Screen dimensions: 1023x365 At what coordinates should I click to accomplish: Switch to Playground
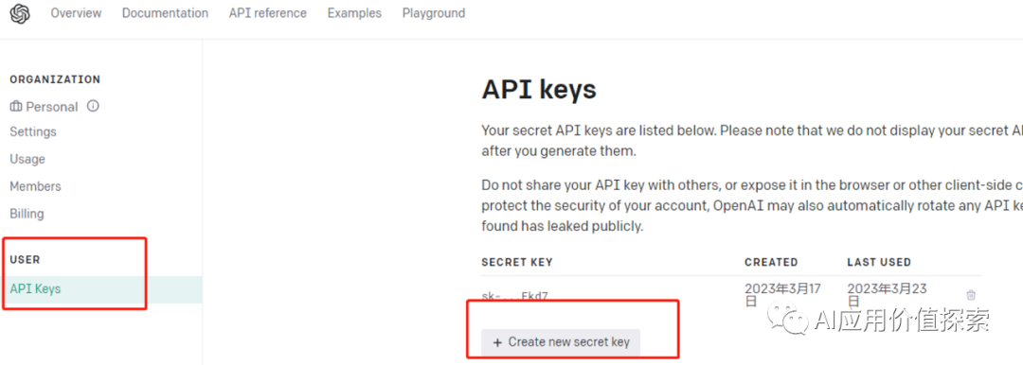[x=434, y=13]
